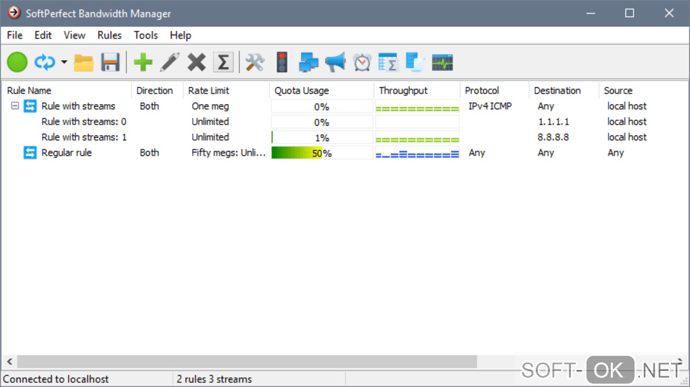Viewport: 690px width, 387px height.
Task: Click the 'Fifty megs: Unli...' cell
Action: tap(229, 153)
